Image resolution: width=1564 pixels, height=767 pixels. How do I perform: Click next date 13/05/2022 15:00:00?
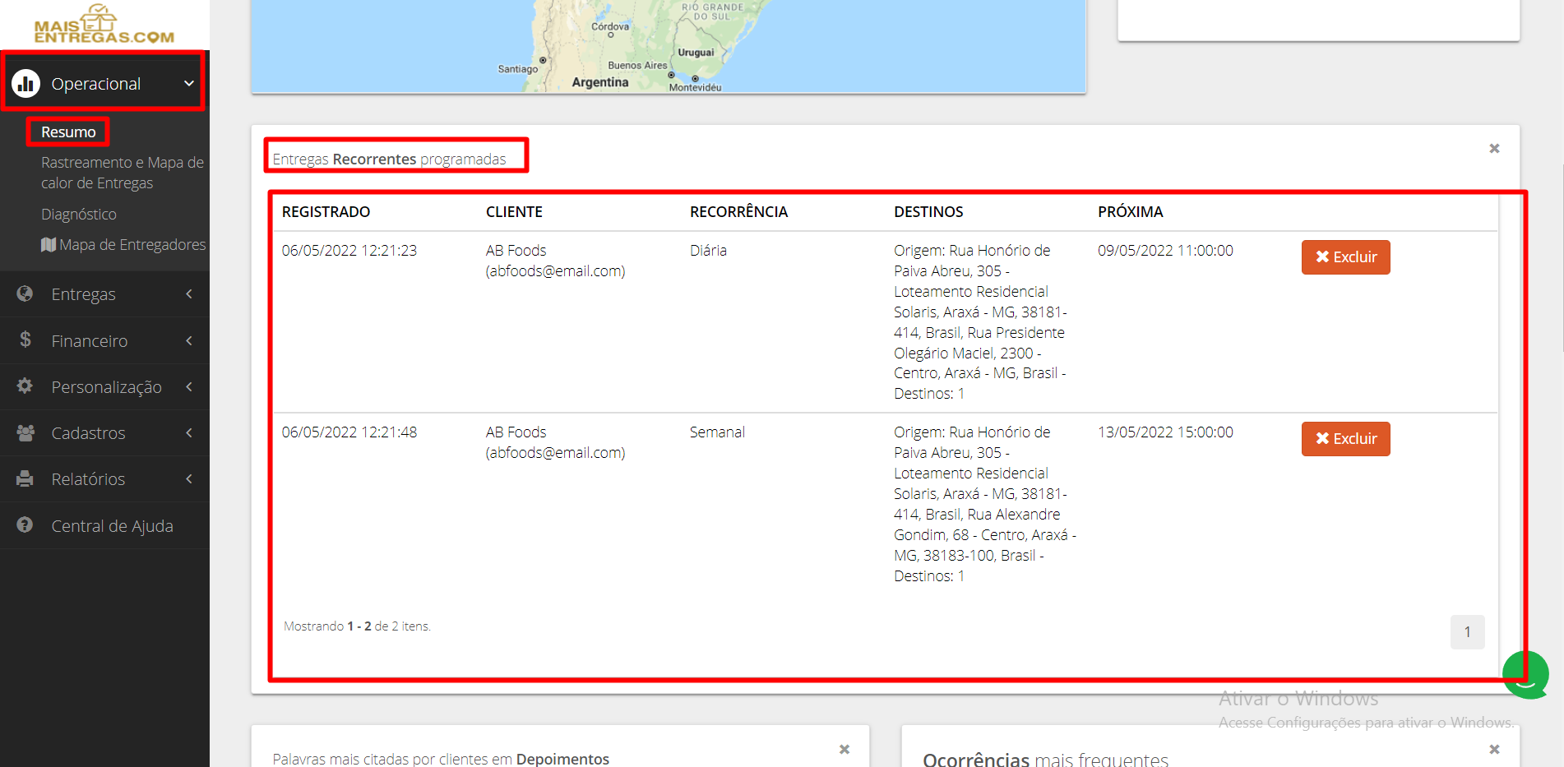pyautogui.click(x=1165, y=432)
